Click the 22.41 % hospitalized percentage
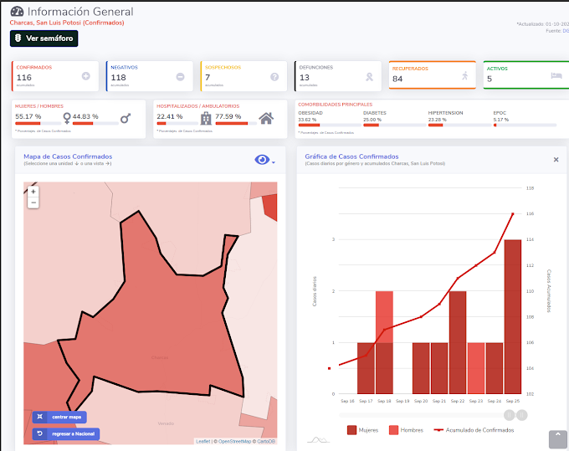Screen dimensions: 569x451 click(170, 116)
